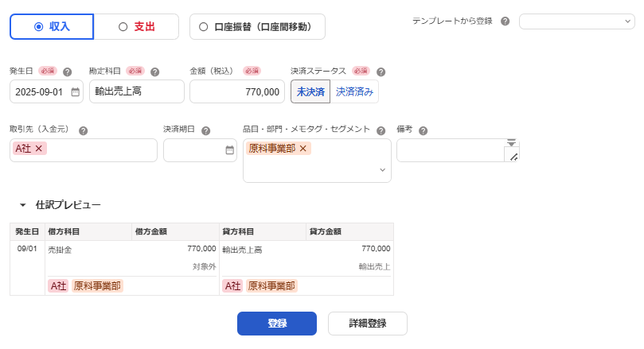Click the 金額（税込） amount field
644x349 pixels.
[237, 91]
